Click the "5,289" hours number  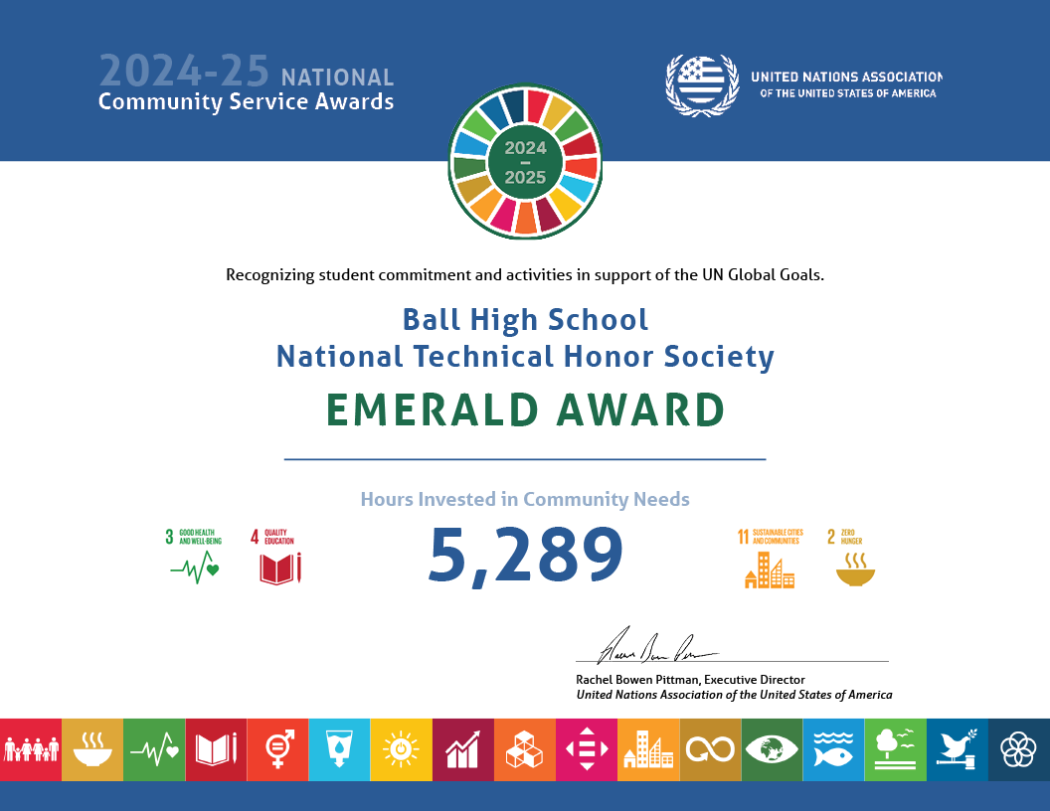tap(526, 556)
